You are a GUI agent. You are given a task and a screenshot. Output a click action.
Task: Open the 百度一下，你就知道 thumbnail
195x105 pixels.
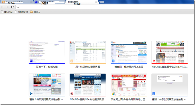point(47,52)
